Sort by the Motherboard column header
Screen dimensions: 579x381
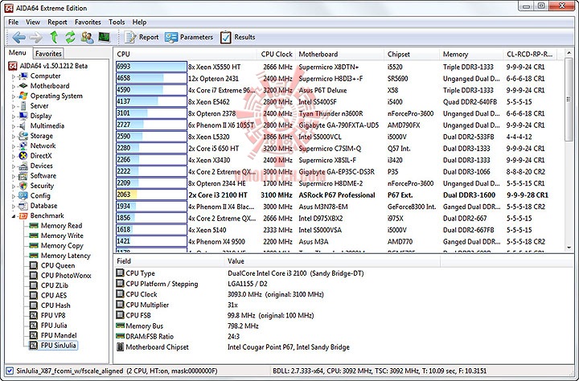click(x=339, y=54)
